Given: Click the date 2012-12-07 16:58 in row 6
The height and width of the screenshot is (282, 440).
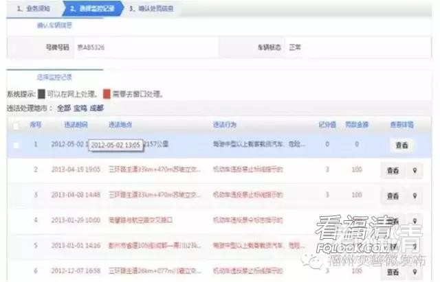Looking at the screenshot, I should click(76, 271).
